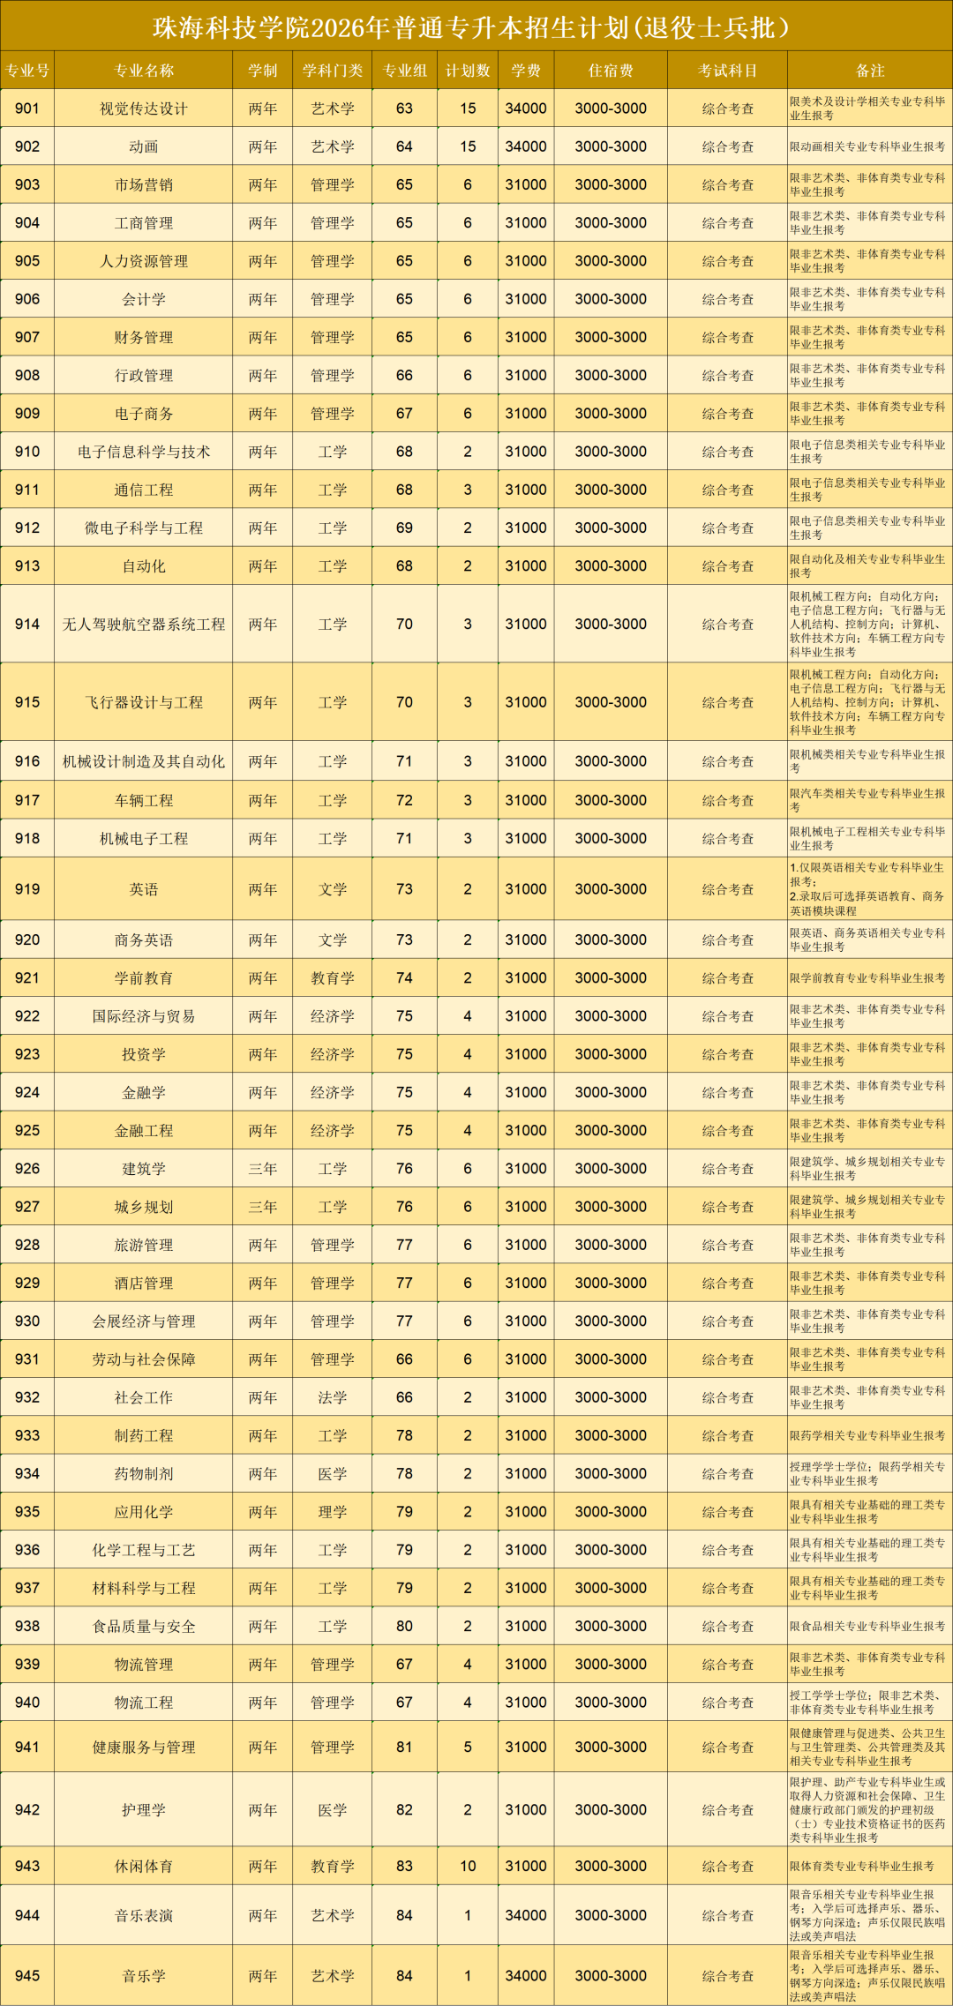Click the 护理学 cell
The image size is (953, 2006).
144,1810
